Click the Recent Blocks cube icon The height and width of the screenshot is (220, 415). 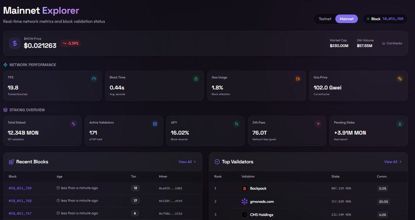click(x=11, y=162)
